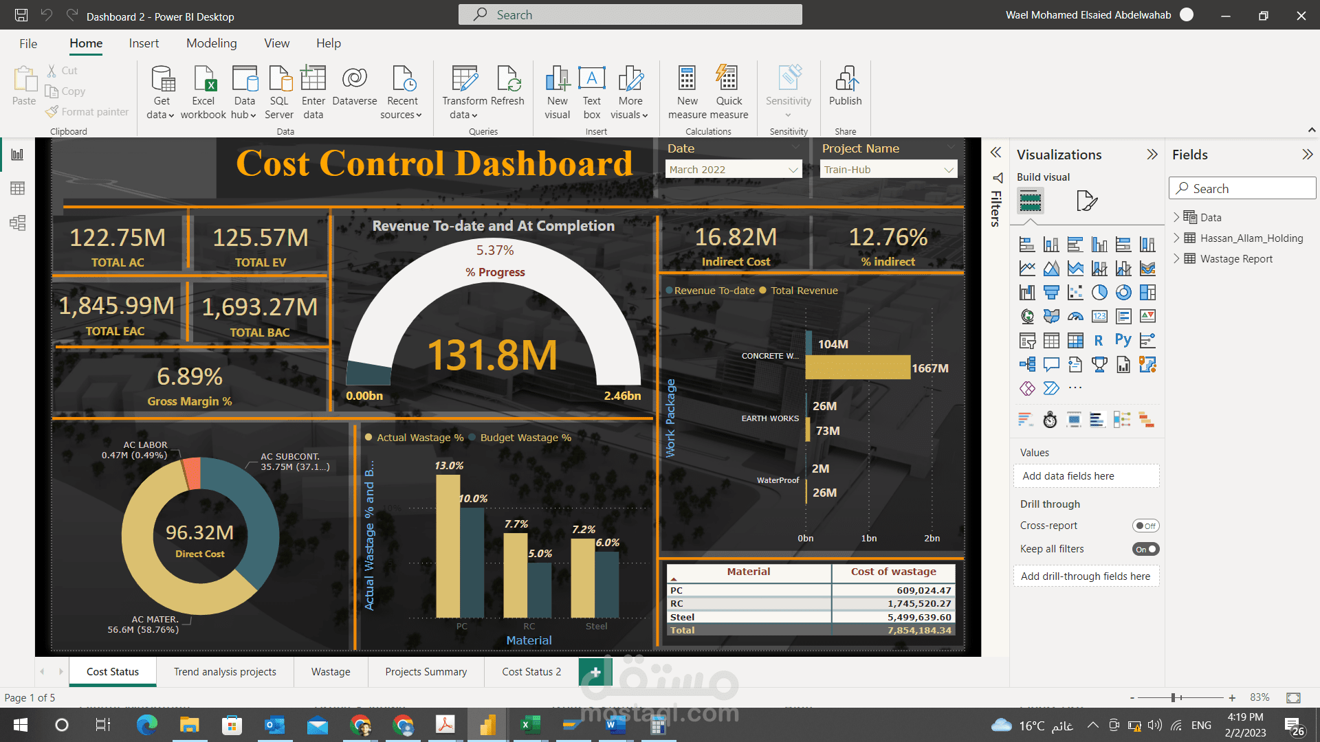Open the View ribbon tab
Viewport: 1320px width, 742px height.
pos(277,43)
